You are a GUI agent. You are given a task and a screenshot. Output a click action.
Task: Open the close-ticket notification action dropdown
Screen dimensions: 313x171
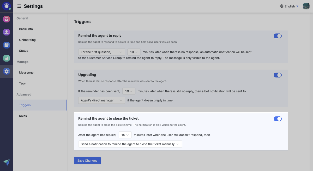(x=130, y=144)
